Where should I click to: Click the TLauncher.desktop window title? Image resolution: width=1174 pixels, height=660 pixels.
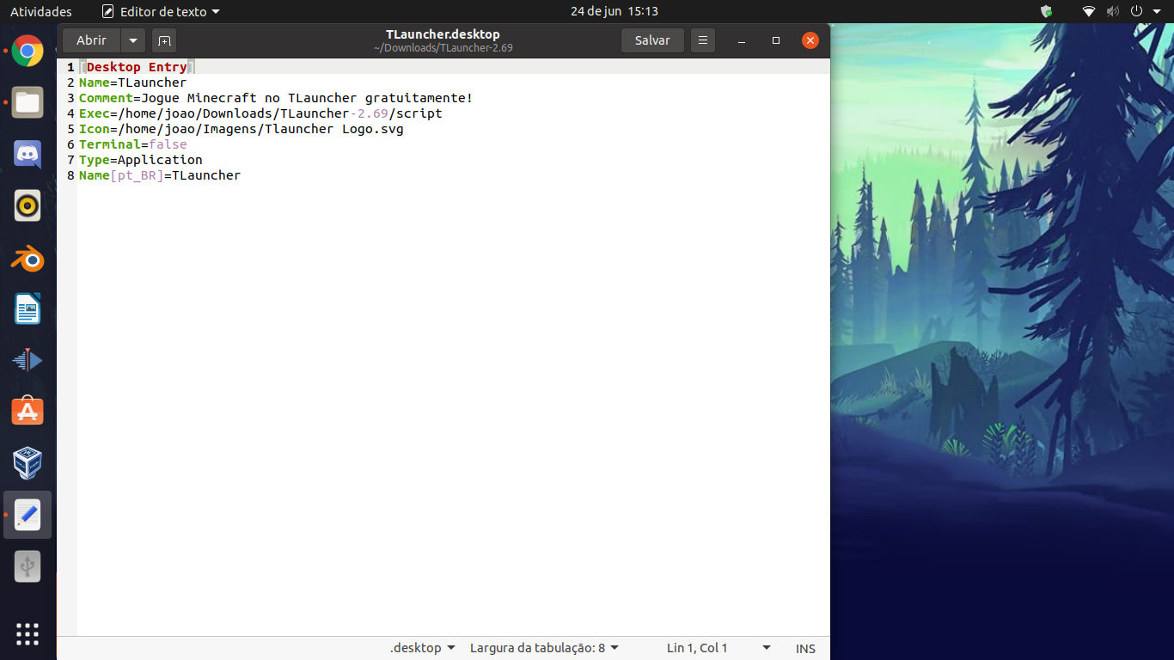443,34
